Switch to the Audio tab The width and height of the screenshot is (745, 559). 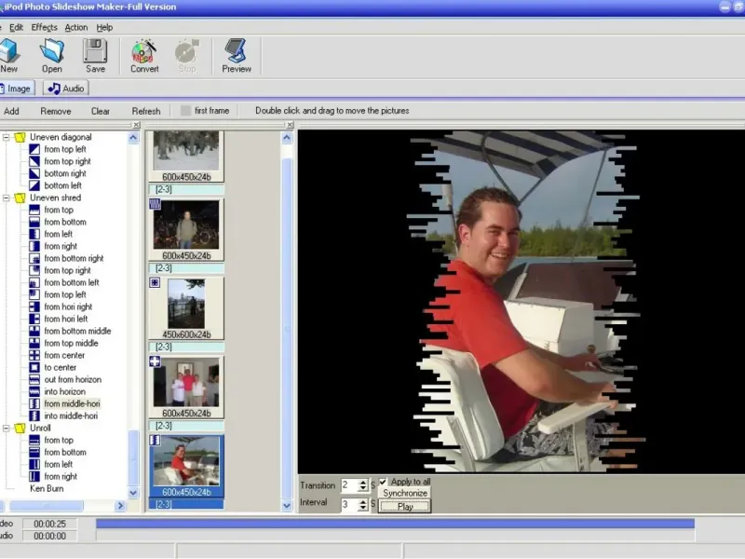click(65, 89)
